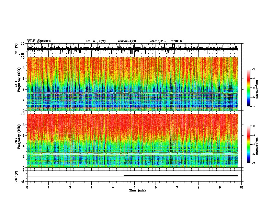This screenshot has height=210, width=272.
Task: Click the 4 kHz tick of ch.2 spectrogram
Action: pos(24,146)
